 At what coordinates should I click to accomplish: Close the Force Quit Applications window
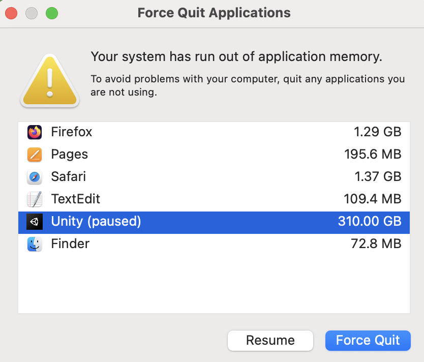(11, 13)
